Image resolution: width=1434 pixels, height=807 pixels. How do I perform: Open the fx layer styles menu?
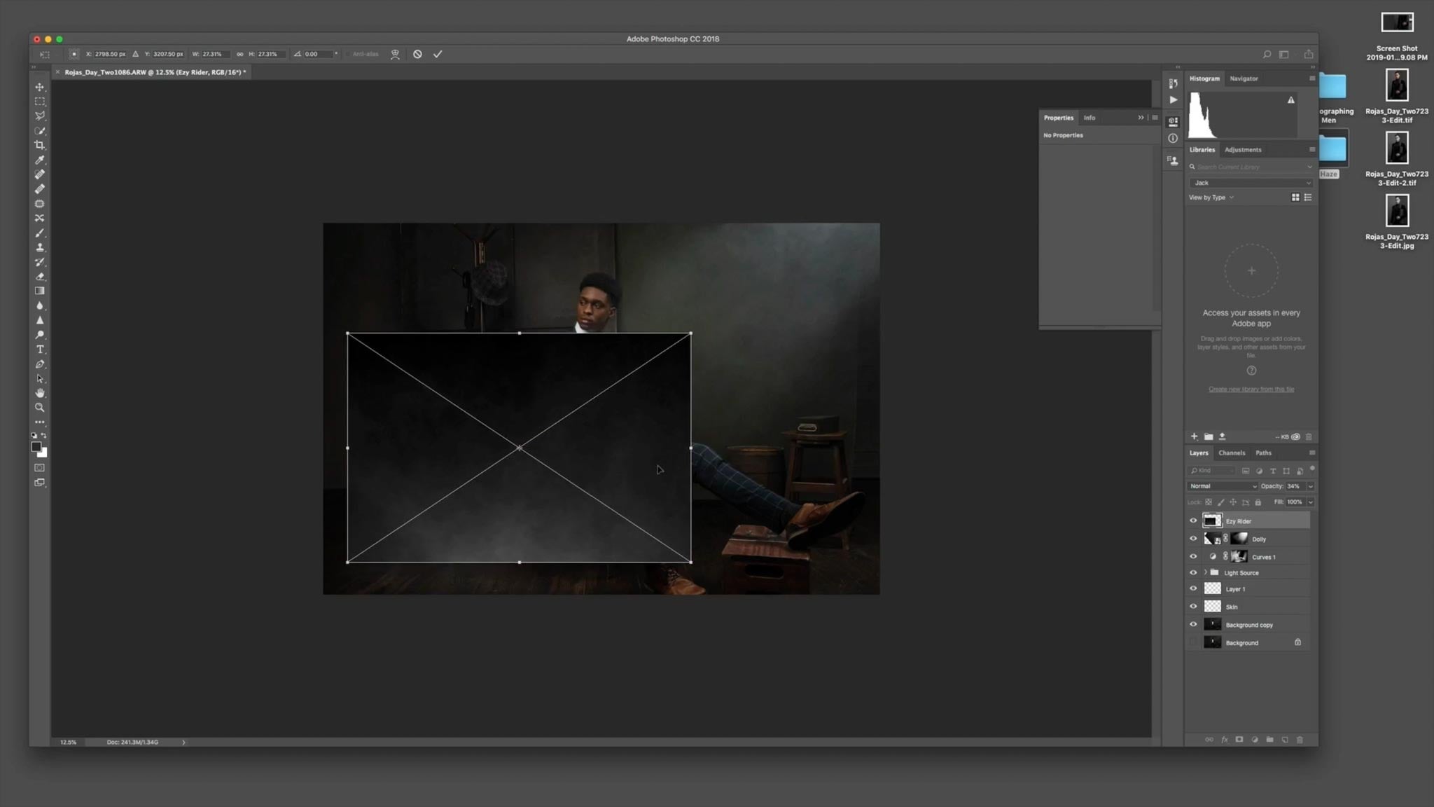(1224, 740)
